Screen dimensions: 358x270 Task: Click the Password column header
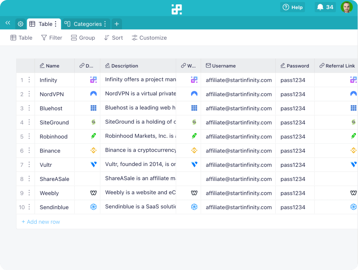[x=295, y=66]
